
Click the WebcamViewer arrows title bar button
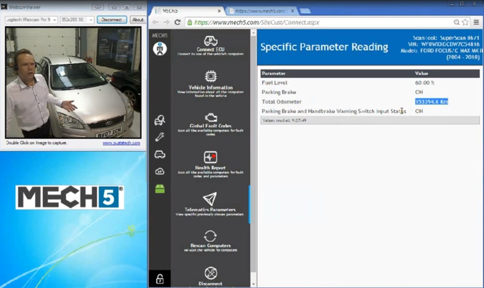98,7
